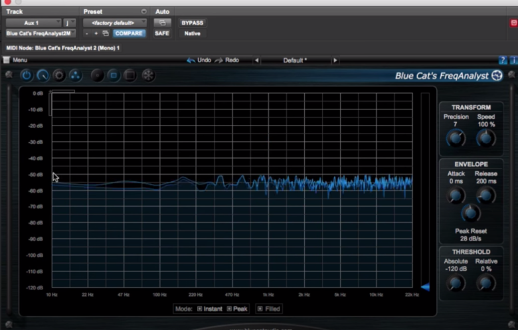
Task: Click the Precision value 7
Action: (x=455, y=124)
